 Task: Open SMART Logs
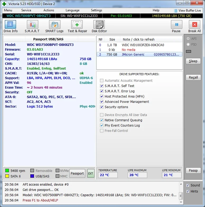point(55,25)
